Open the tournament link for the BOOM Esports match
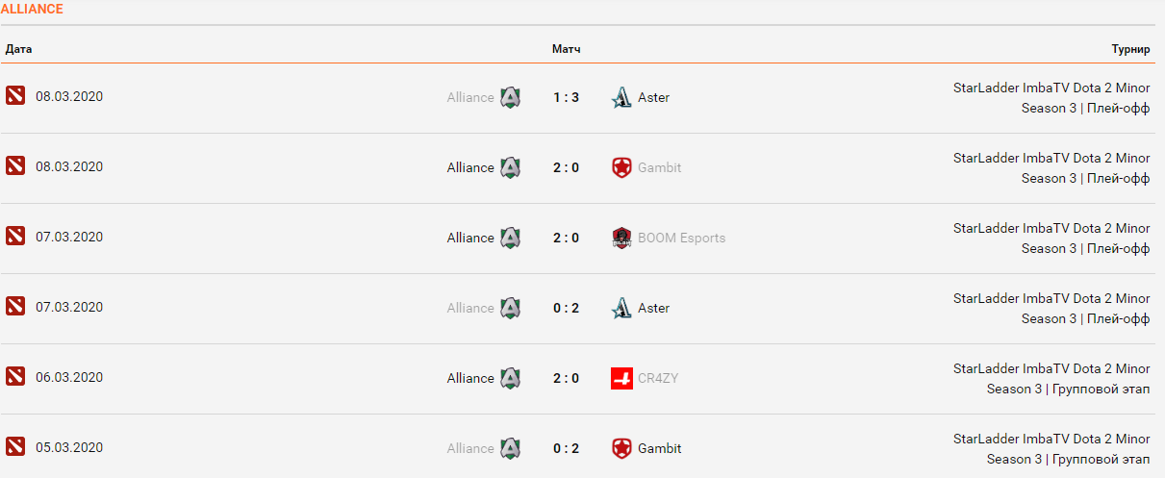The width and height of the screenshot is (1165, 478). [x=1051, y=238]
